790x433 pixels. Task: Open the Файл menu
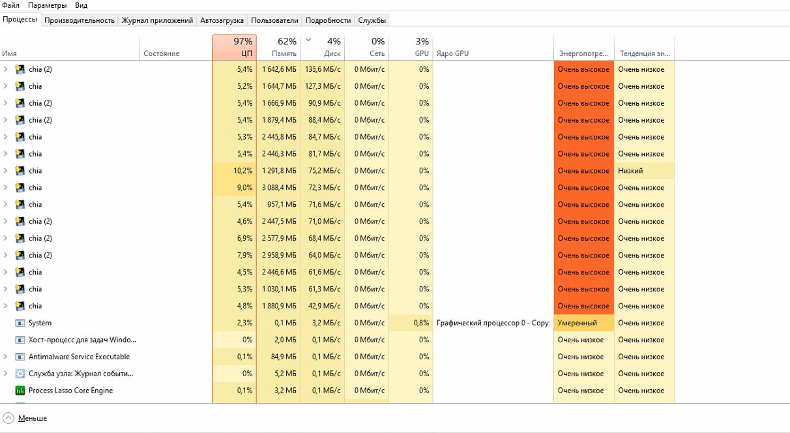(x=10, y=5)
